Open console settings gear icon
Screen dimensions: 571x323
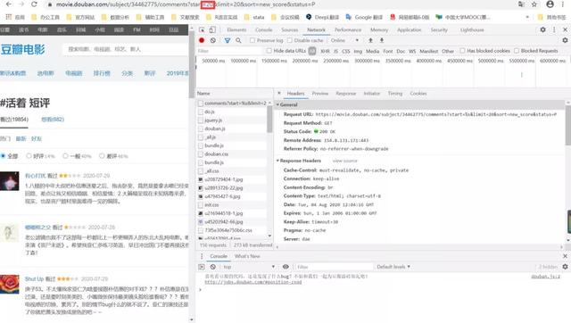tap(565, 267)
